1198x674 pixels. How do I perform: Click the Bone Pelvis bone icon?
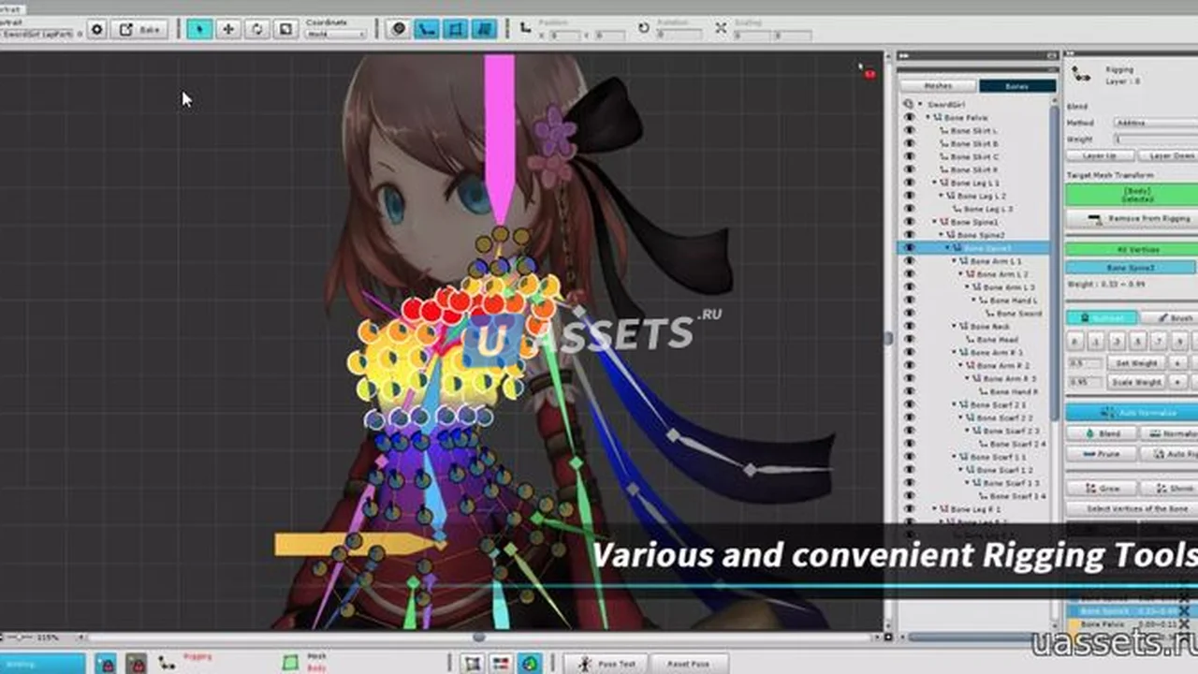[x=938, y=118]
